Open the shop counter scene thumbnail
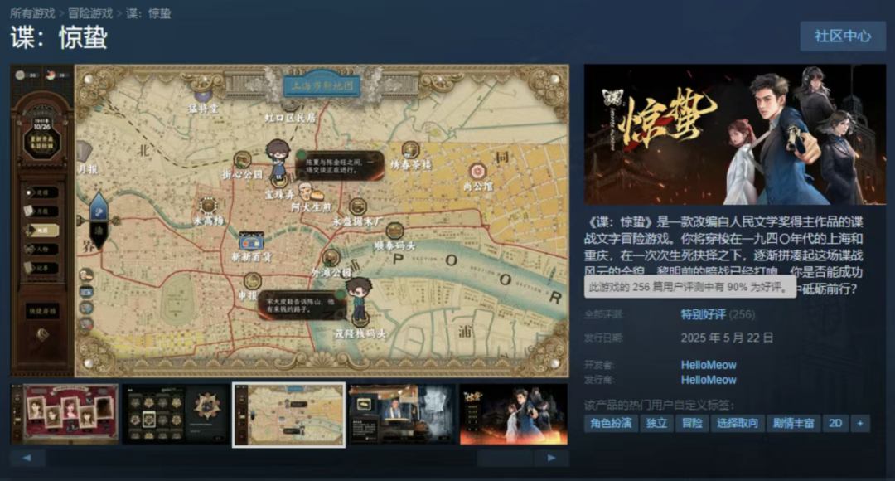The image size is (895, 481). coord(402,414)
